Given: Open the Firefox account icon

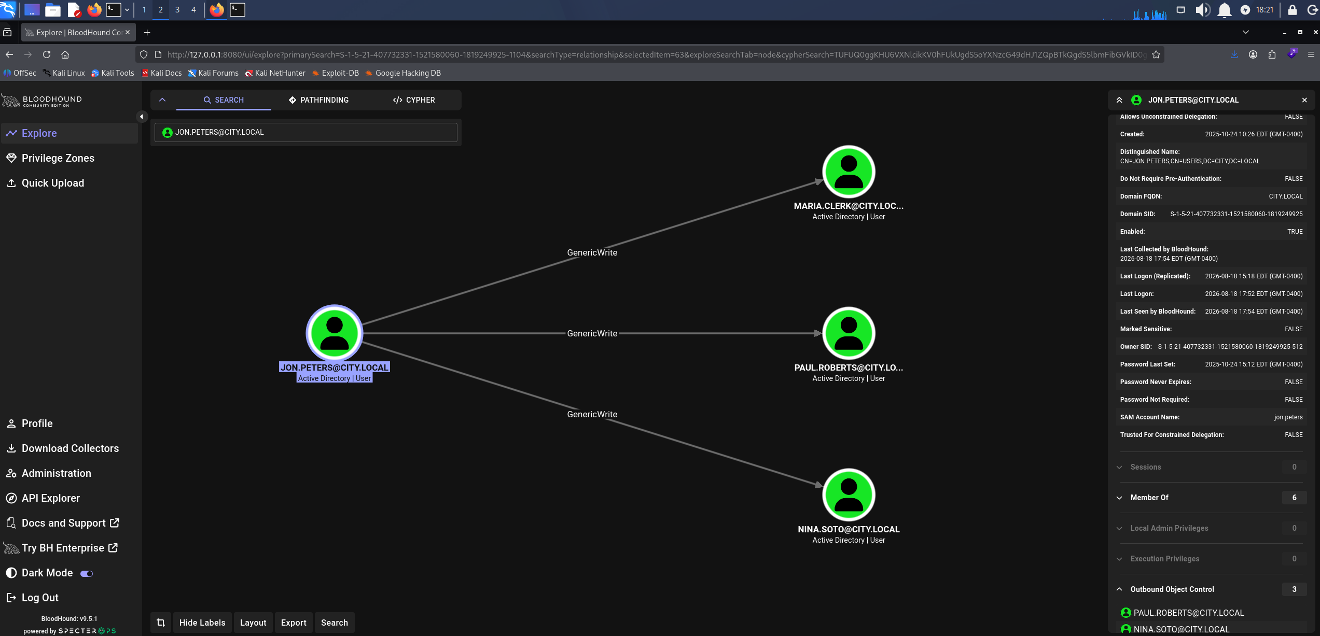Looking at the screenshot, I should tap(1253, 54).
